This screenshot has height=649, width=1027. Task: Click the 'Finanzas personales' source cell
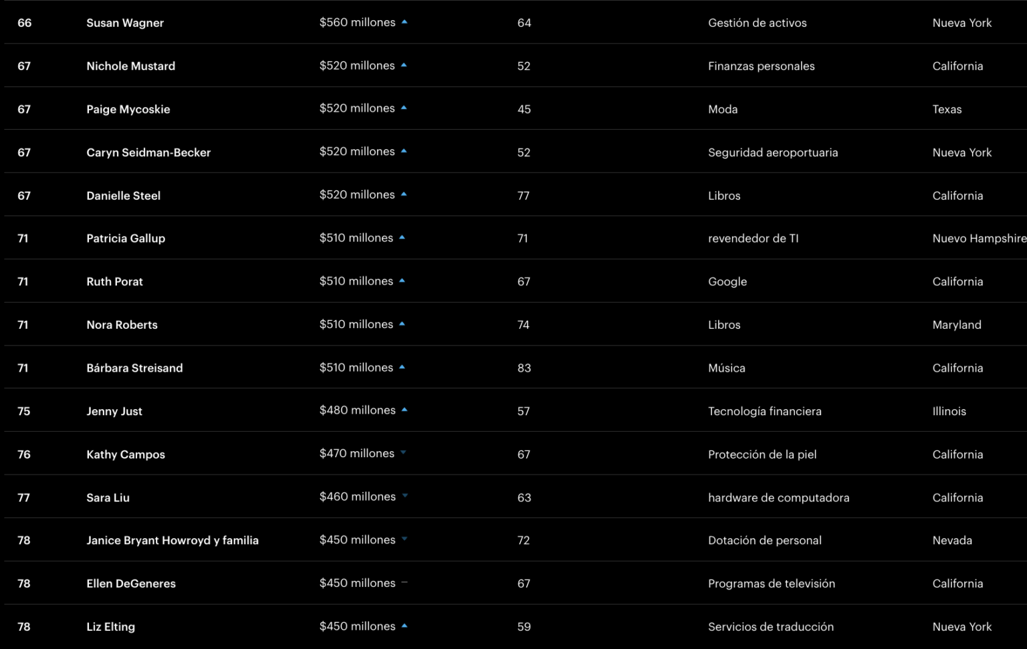(x=762, y=66)
